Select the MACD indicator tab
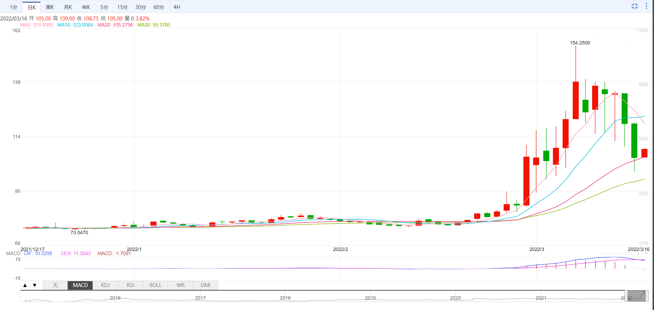This screenshot has width=654, height=310. pyautogui.click(x=80, y=285)
